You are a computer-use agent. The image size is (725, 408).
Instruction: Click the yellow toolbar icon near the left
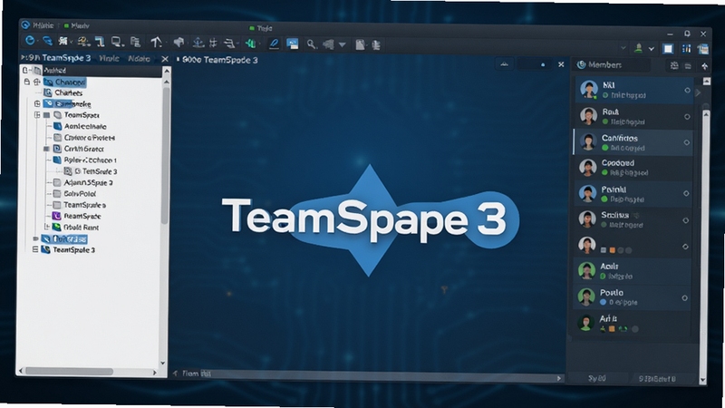point(82,42)
